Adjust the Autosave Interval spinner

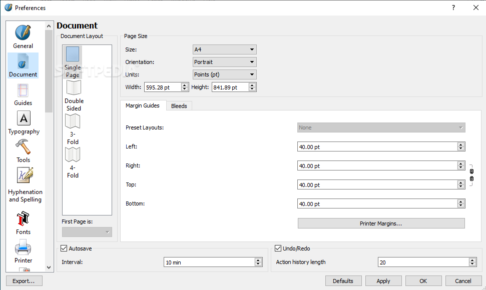click(258, 262)
